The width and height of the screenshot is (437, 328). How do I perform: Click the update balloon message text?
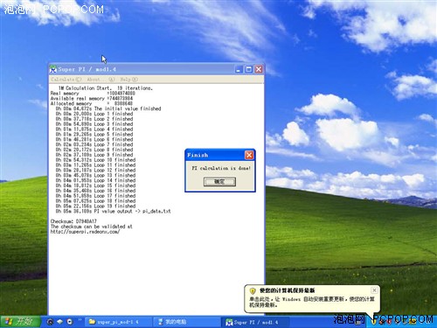click(x=312, y=302)
